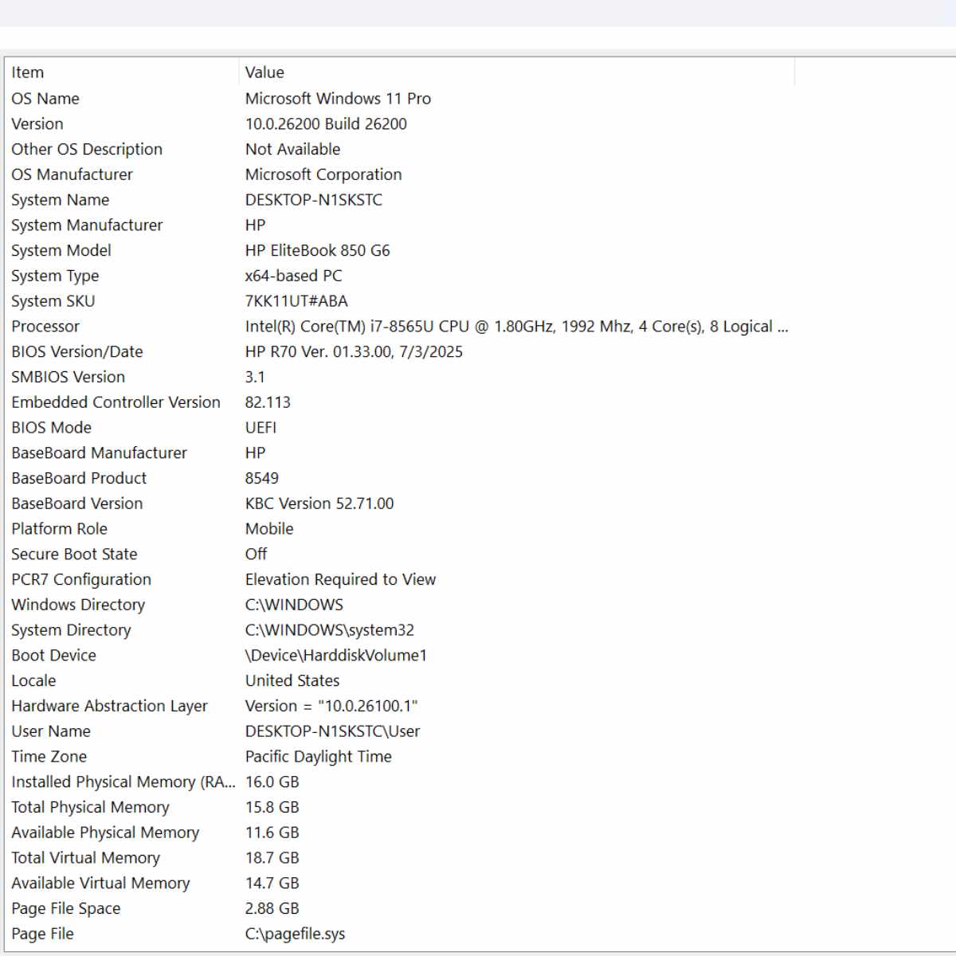Select the OS Name row label
The height and width of the screenshot is (956, 956).
[45, 99]
